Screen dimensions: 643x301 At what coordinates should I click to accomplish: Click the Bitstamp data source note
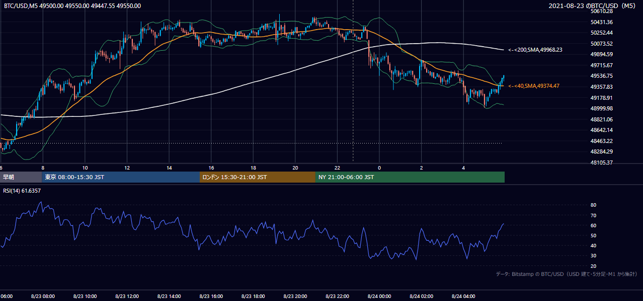pos(567,274)
